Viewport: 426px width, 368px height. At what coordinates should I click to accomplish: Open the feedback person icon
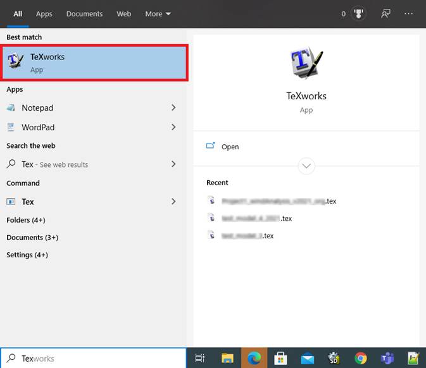(385, 13)
